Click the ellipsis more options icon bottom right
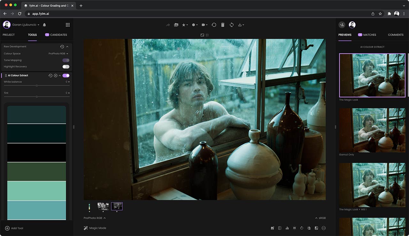 click(323, 228)
